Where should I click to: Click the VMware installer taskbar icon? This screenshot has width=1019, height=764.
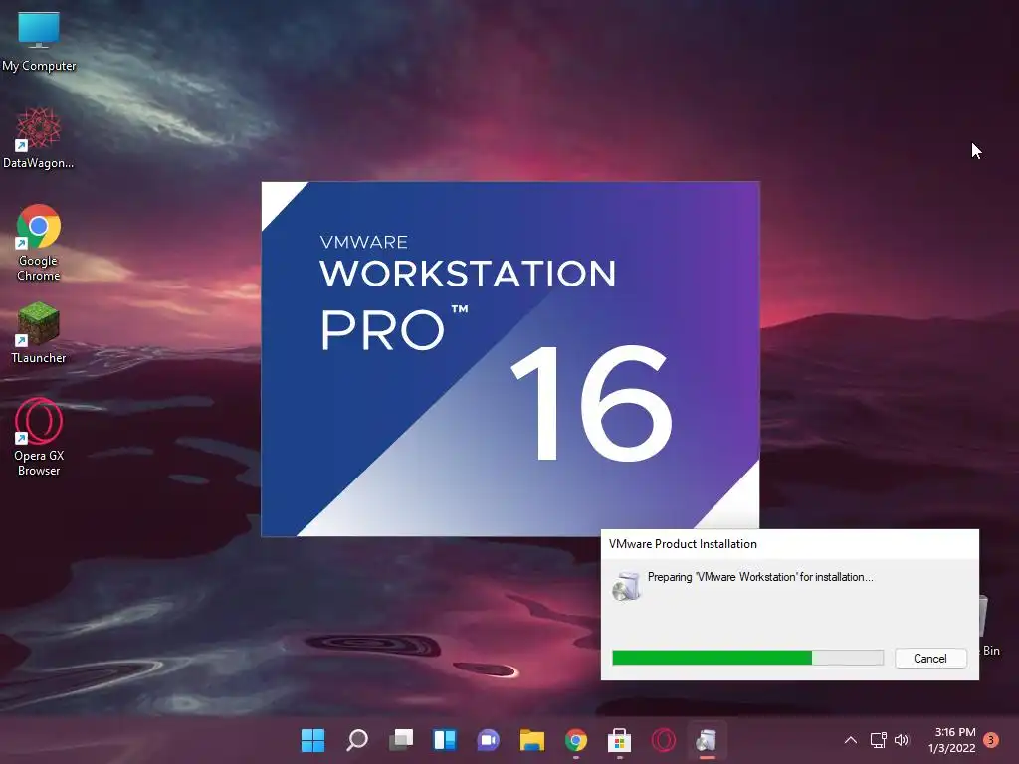tap(707, 740)
